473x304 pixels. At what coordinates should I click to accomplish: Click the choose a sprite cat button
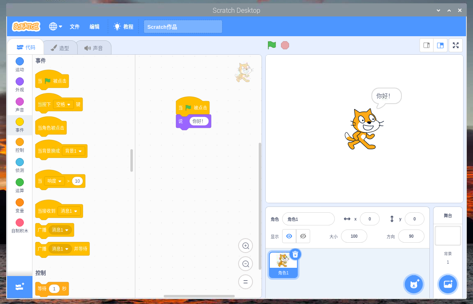click(x=414, y=284)
